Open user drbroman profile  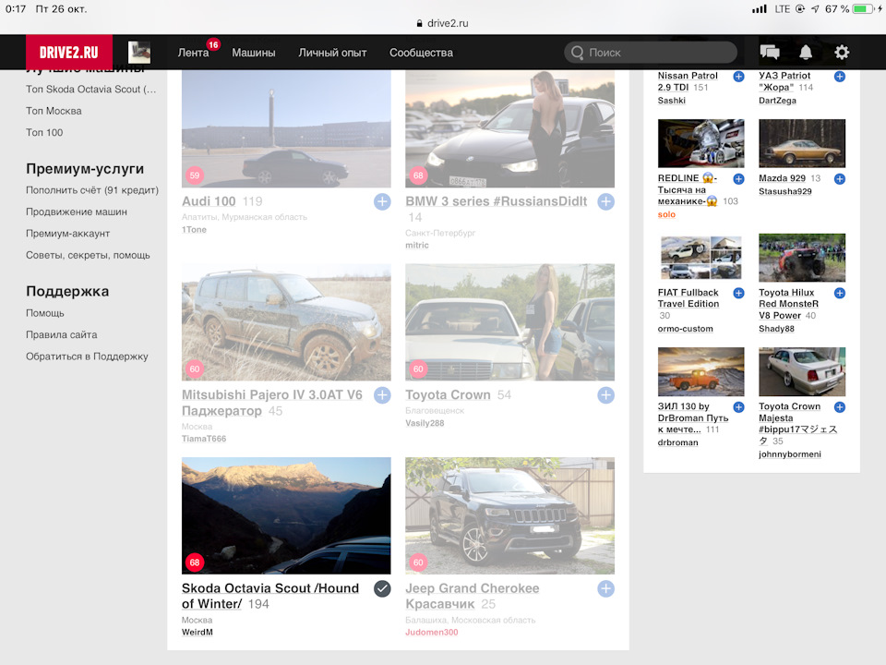tap(678, 442)
